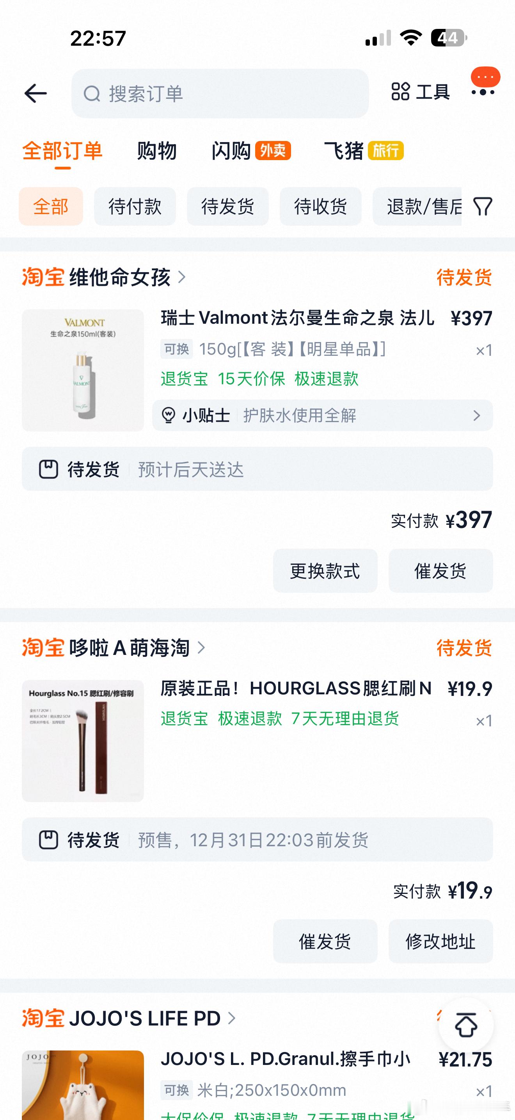This screenshot has width=515, height=1120.
Task: Select the 待付款 filter chip
Action: (x=135, y=206)
